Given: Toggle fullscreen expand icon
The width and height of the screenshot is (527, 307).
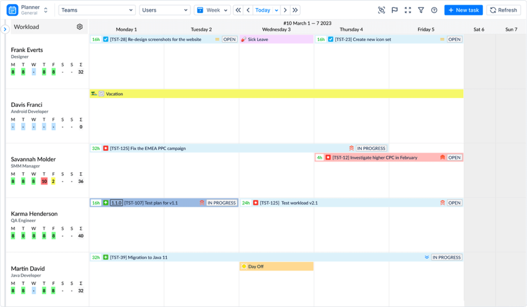Looking at the screenshot, I should (x=408, y=10).
